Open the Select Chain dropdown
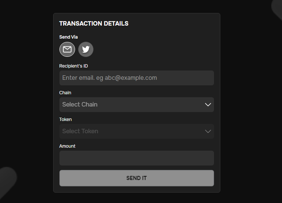Screen dimensions: 282x203 (x=137, y=105)
